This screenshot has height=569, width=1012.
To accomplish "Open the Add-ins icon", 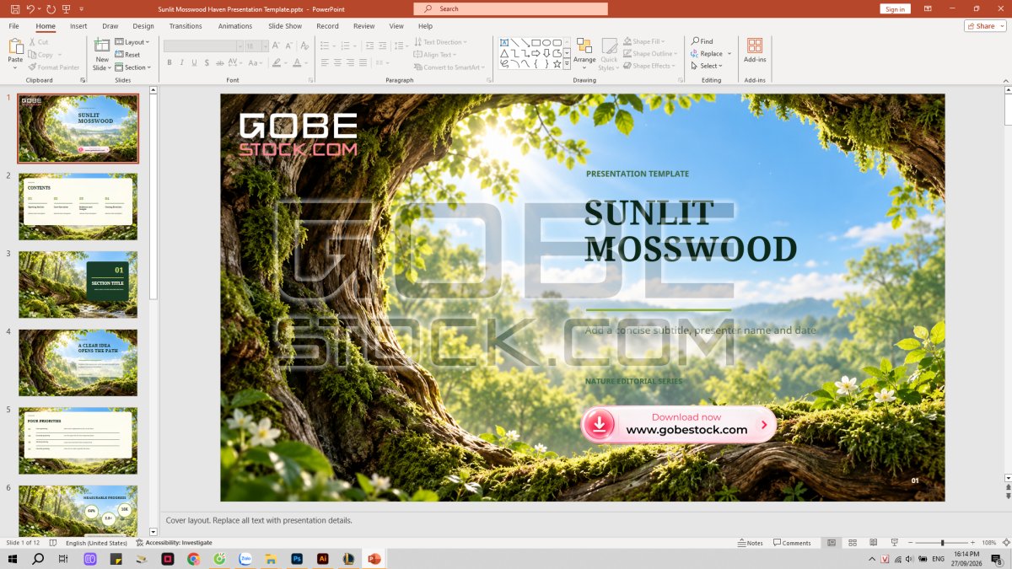I will [x=755, y=46].
